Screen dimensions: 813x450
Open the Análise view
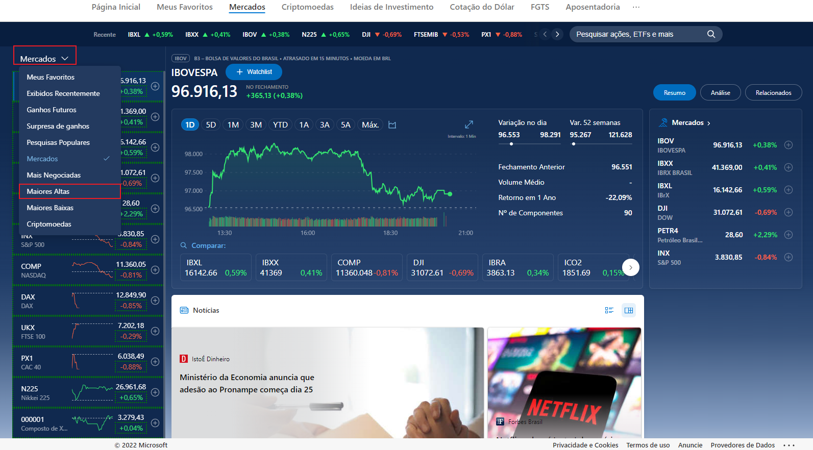(720, 92)
